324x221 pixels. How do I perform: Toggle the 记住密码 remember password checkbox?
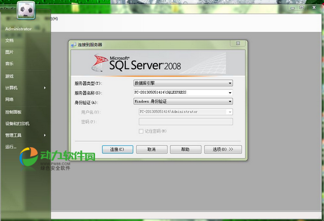pos(141,131)
